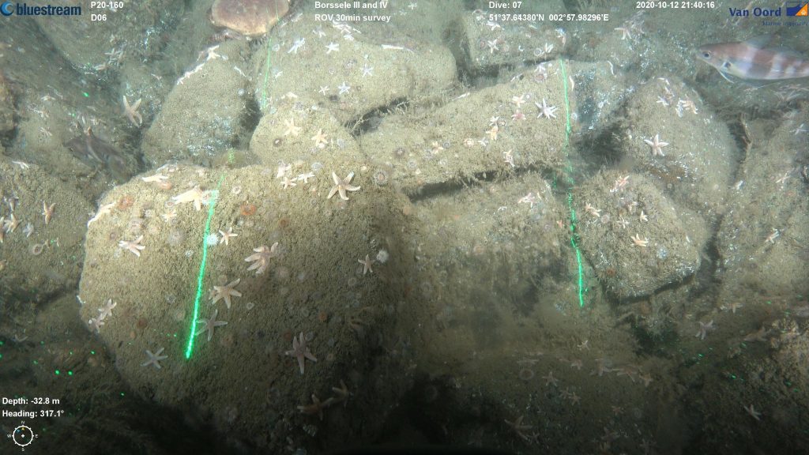Click the Heading 317.1° readout
This screenshot has width=809, height=455.
pyautogui.click(x=32, y=413)
